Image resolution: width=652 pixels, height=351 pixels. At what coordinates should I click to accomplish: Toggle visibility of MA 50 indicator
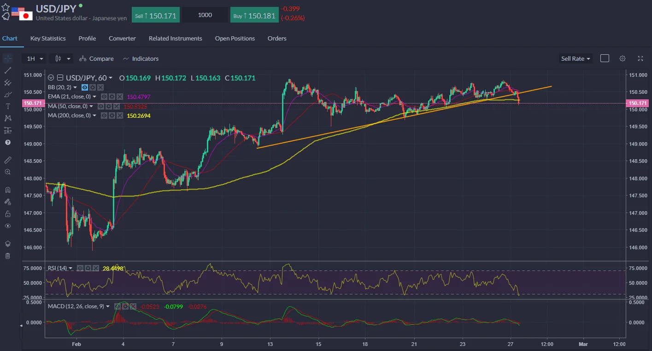[x=101, y=106]
